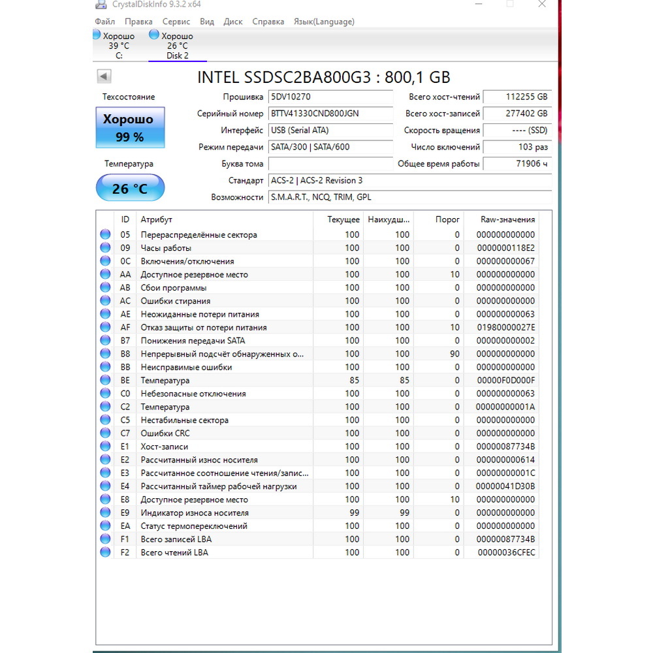This screenshot has width=653, height=653.
Task: Click the Raw-значения column header
Action: tap(507, 219)
